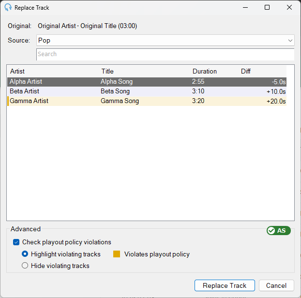Sort list by Artist column header
This screenshot has height=298, width=301.
(17, 71)
